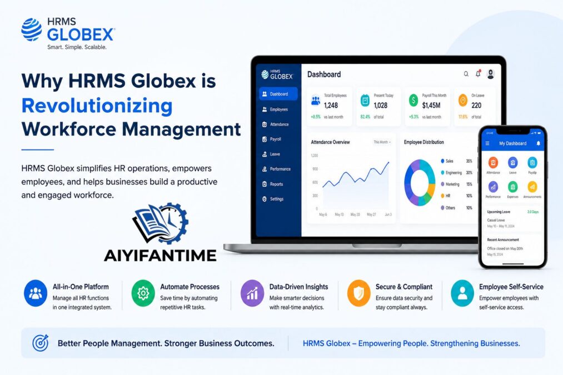Click the On Leave value 220
This screenshot has width=563, height=375.
click(476, 105)
